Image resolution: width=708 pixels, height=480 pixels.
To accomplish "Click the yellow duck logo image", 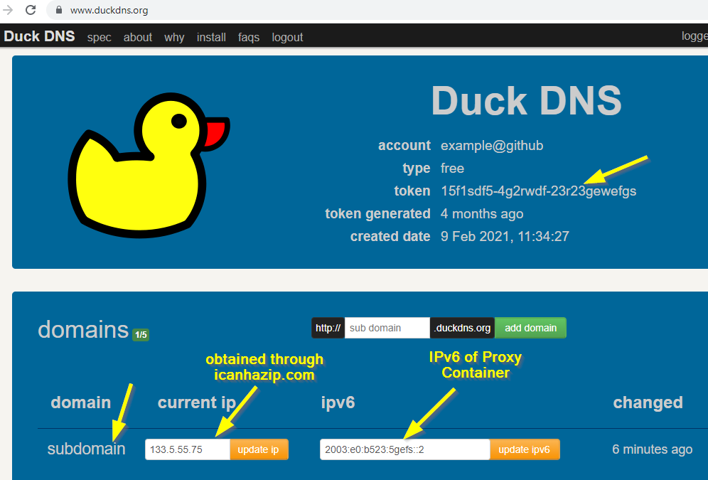I will point(149,165).
